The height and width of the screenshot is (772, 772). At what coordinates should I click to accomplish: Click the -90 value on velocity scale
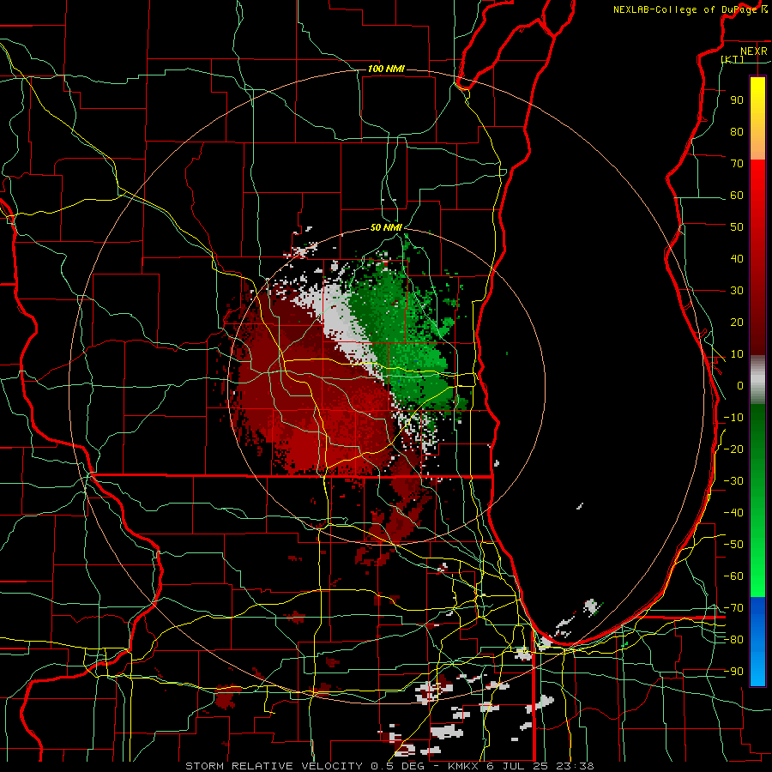[733, 672]
